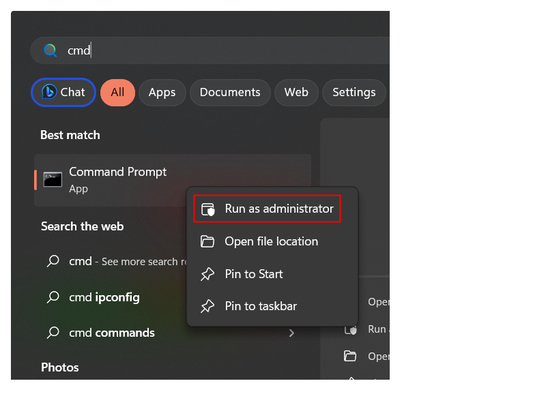Image resolution: width=546 pixels, height=409 pixels.
Task: Open the Command Prompt best match result
Action: point(173,180)
